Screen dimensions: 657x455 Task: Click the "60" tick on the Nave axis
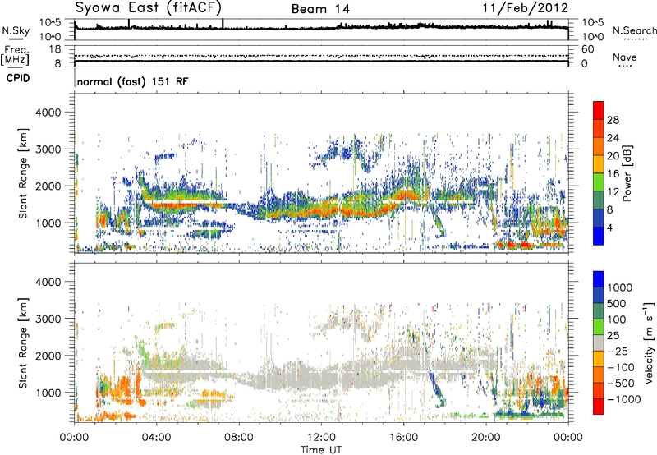[x=587, y=49]
